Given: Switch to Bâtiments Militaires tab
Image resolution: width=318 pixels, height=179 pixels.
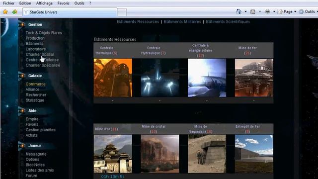Looking at the screenshot, I should point(182,22).
